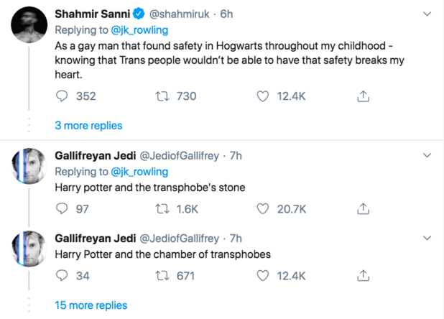Reply to the transphobe's stone tweet
The height and width of the screenshot is (319, 444).
(x=63, y=208)
